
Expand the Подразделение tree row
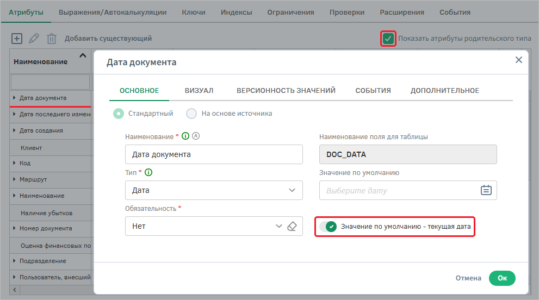14,261
